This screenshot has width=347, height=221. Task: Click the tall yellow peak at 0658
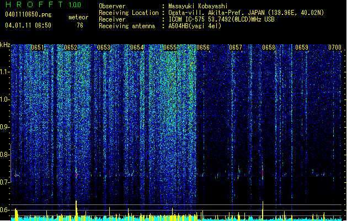263,211
